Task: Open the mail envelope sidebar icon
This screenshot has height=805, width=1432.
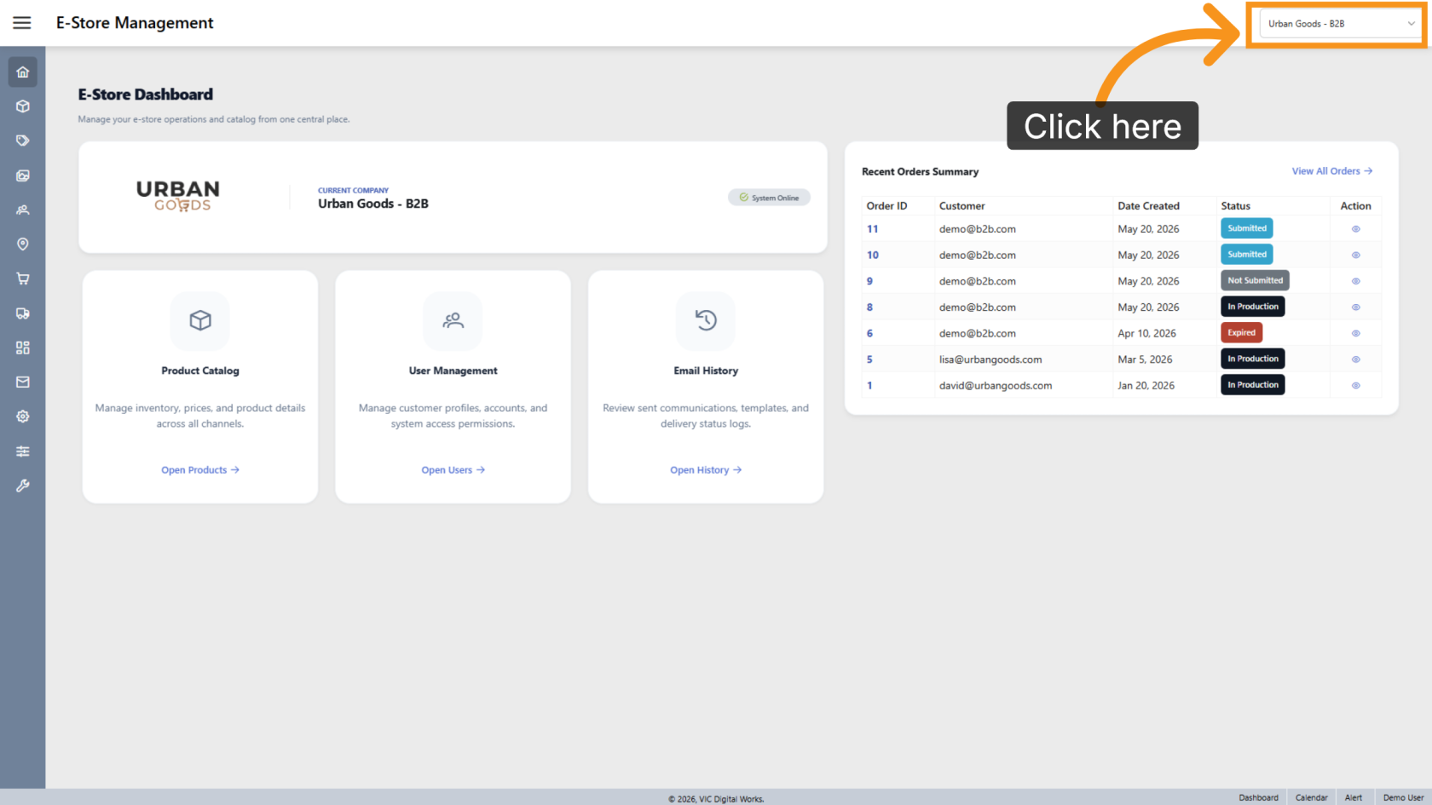Action: click(x=23, y=382)
